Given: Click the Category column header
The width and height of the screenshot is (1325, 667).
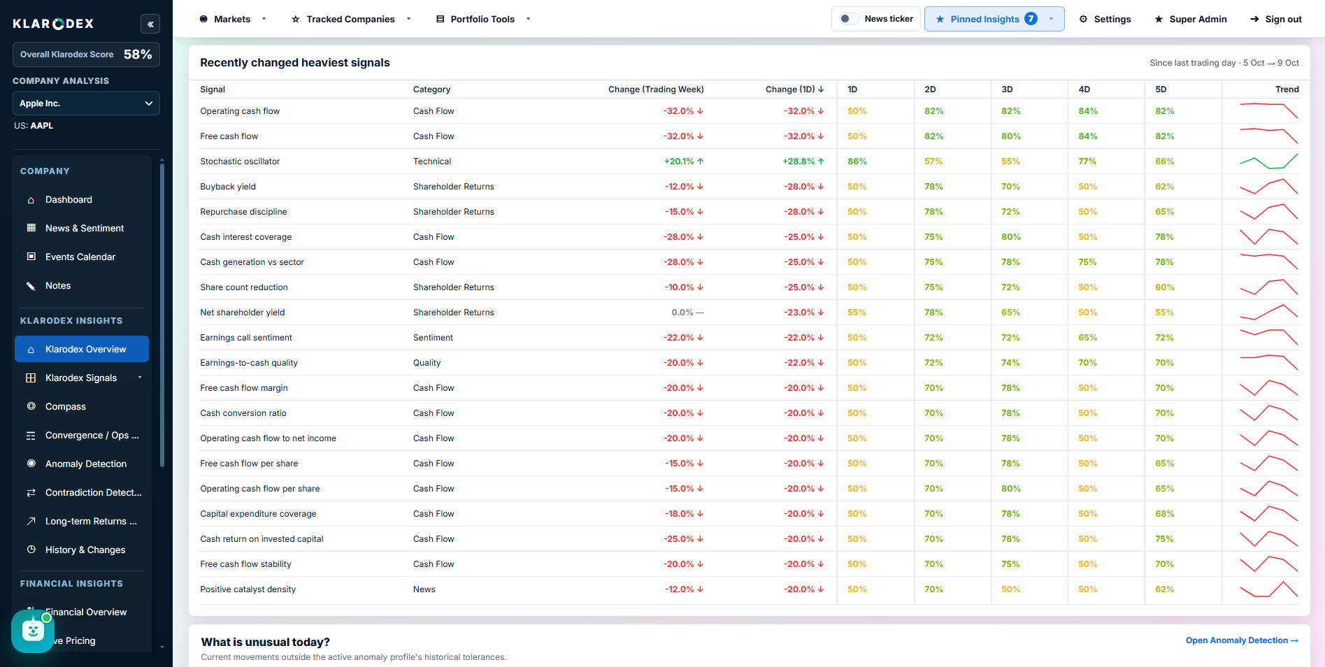Looking at the screenshot, I should tap(431, 89).
